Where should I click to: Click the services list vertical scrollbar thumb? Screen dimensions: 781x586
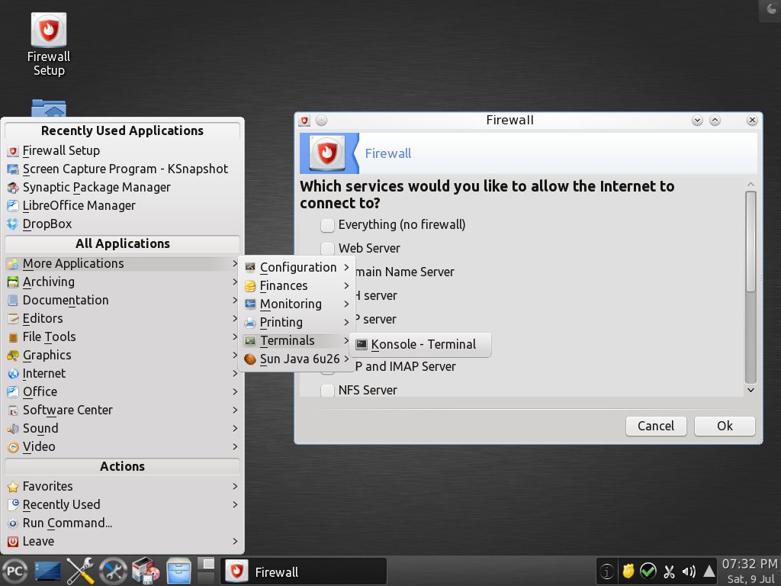tap(751, 241)
